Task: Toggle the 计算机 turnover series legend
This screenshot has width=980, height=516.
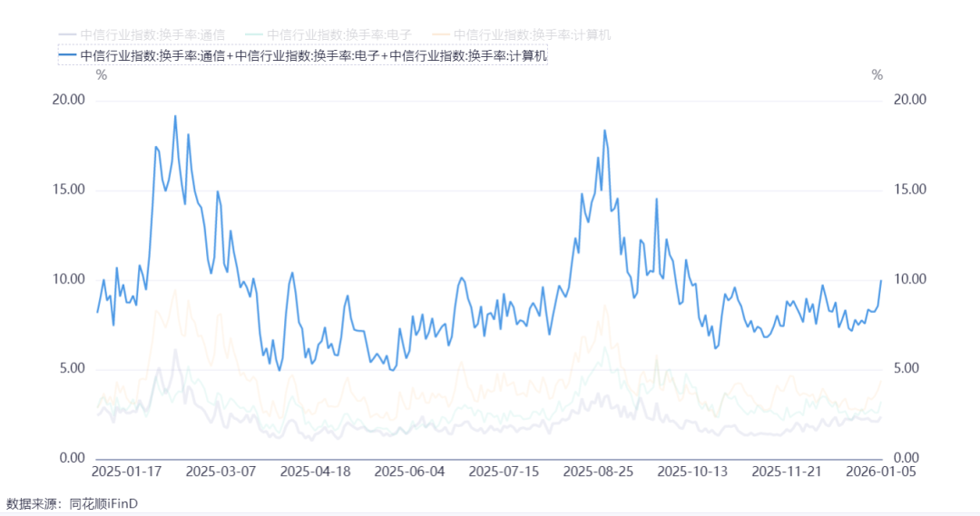Action: point(521,35)
